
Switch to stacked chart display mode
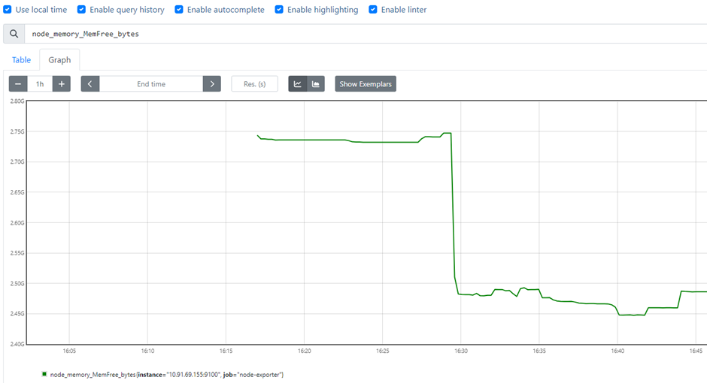pos(317,84)
